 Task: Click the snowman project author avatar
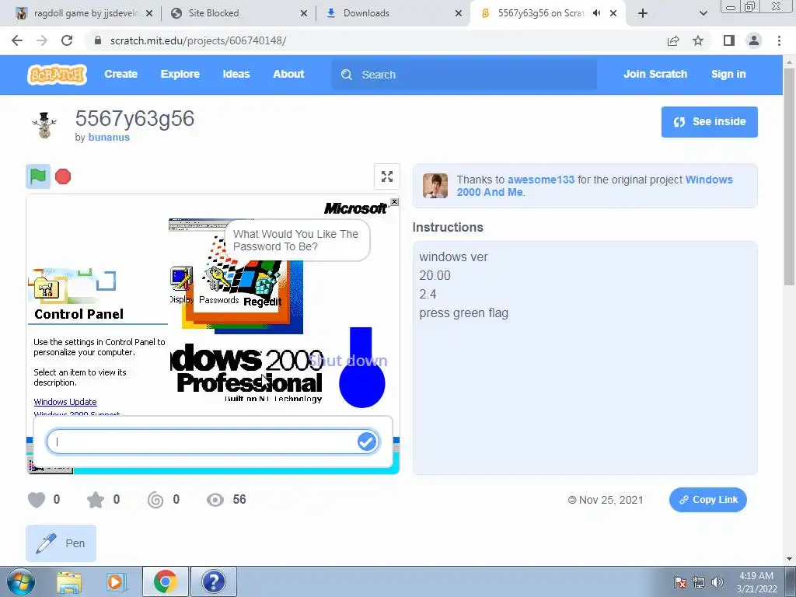(44, 125)
